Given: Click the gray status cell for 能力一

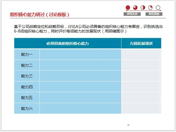Looking at the screenshot, I should pyautogui.click(x=141, y=54).
